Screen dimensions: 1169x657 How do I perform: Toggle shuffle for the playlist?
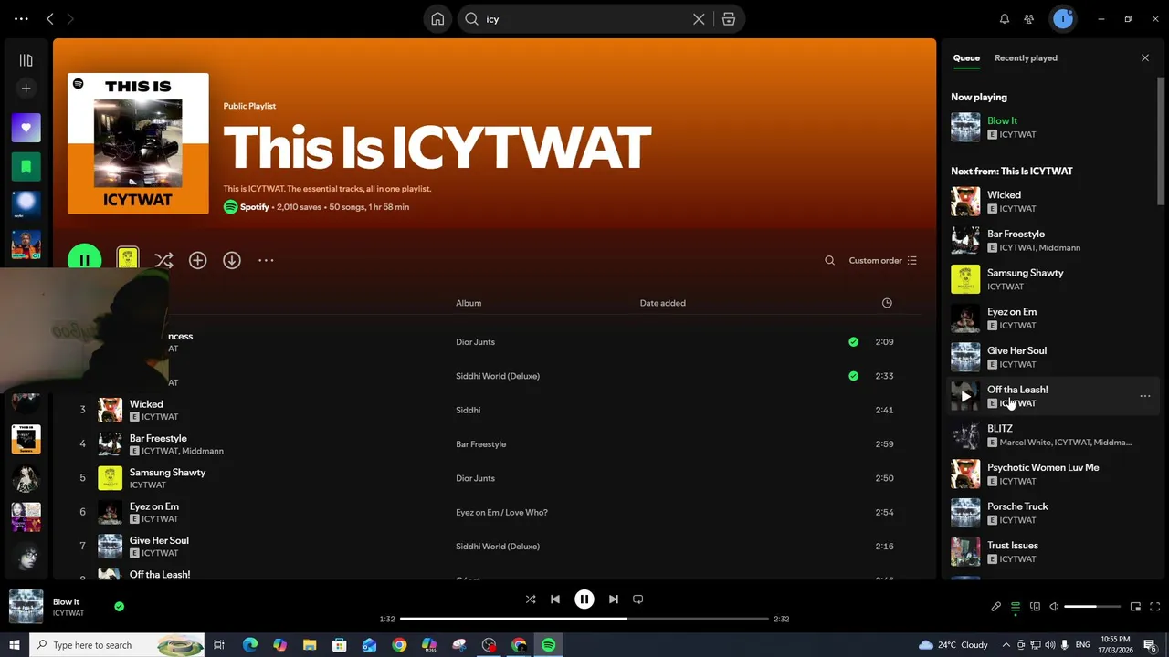coord(163,261)
